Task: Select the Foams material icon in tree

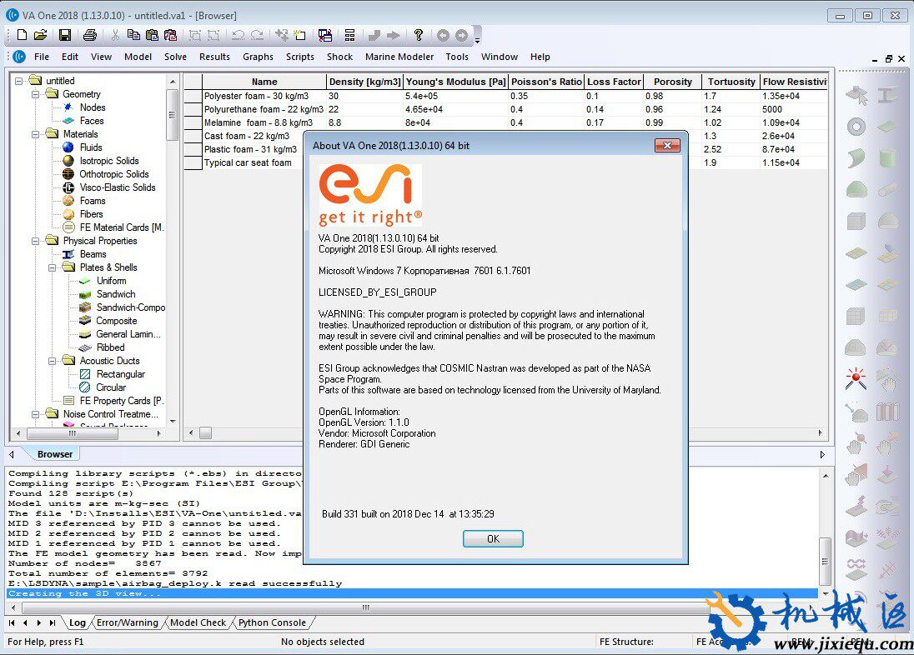Action: 68,201
